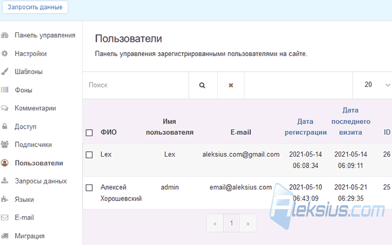
Task: Open Настройки menu item
Action: click(31, 54)
